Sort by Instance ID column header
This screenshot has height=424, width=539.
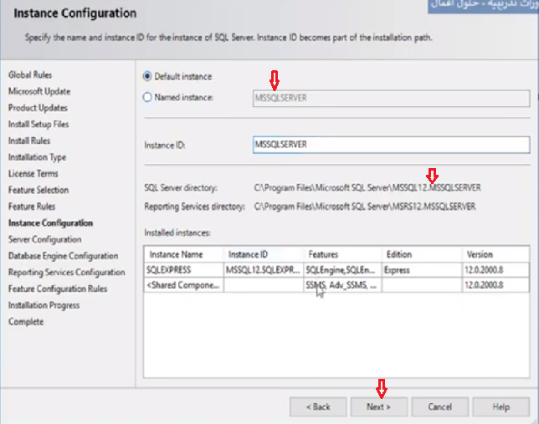tap(264, 254)
